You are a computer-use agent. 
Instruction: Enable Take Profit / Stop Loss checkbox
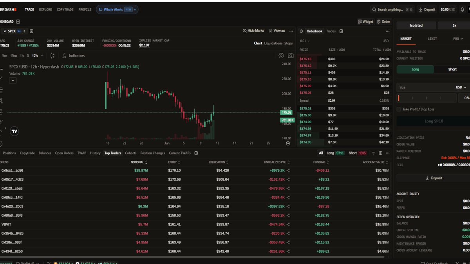coord(399,109)
